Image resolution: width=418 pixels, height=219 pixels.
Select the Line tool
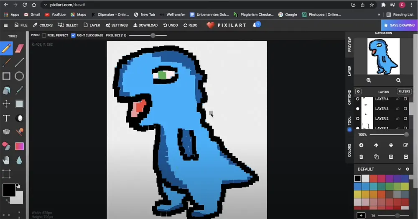point(20,62)
